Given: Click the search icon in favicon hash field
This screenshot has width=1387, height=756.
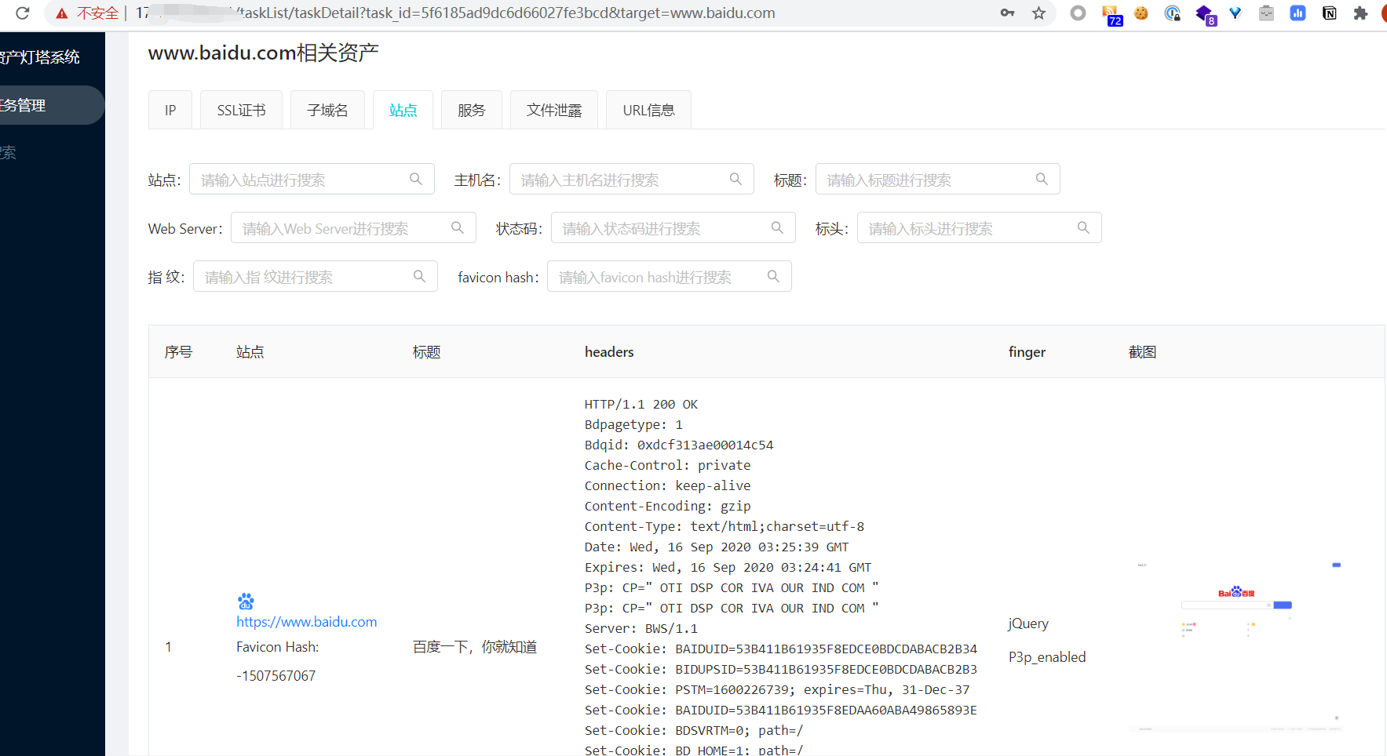Looking at the screenshot, I should pos(773,276).
